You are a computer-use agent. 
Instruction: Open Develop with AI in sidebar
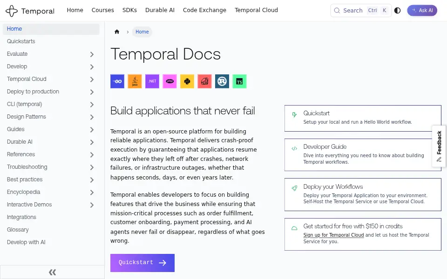(26, 242)
